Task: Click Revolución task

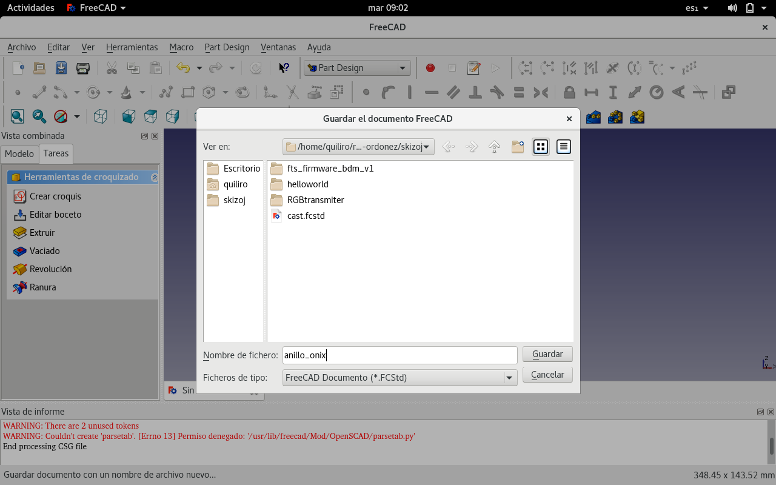Action: [x=42, y=269]
